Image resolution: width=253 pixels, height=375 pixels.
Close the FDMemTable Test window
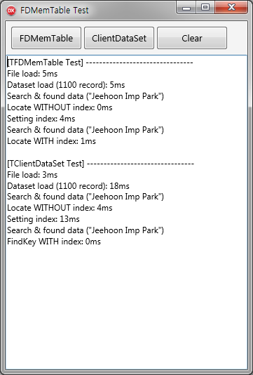pos(231,8)
